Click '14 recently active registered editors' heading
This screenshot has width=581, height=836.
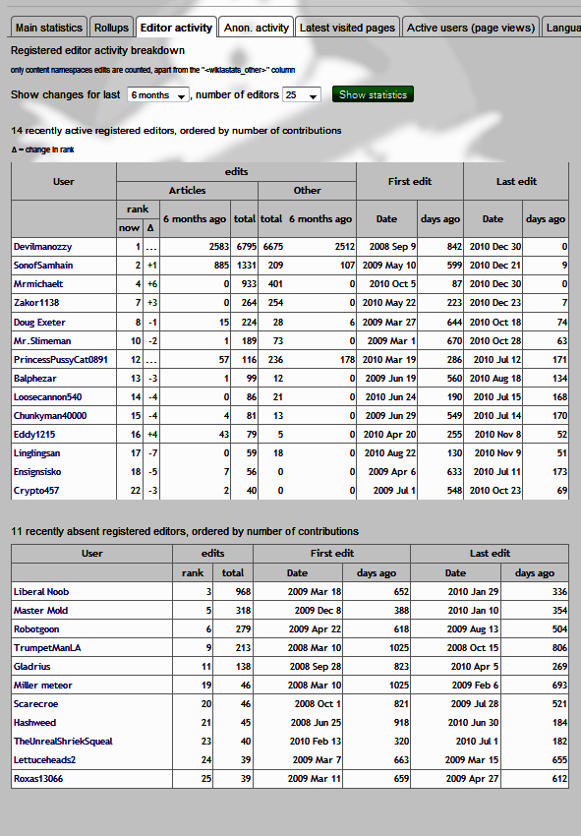point(176,131)
